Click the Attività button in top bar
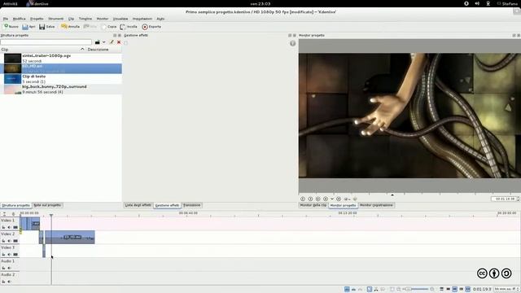Image resolution: width=521 pixels, height=293 pixels. point(11,3)
